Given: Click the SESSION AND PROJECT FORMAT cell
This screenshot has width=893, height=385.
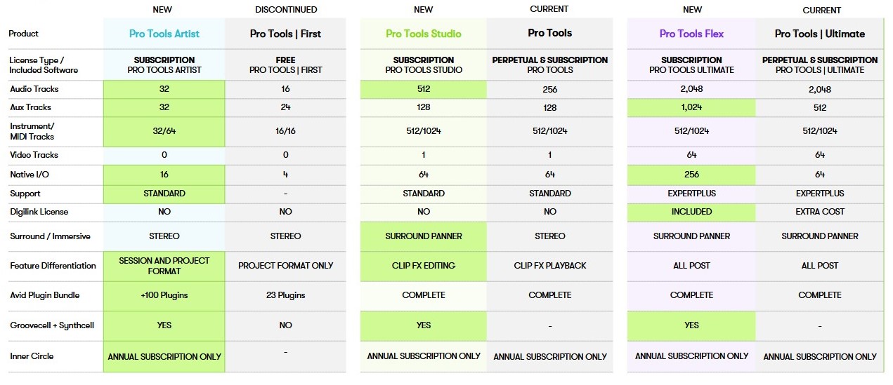Looking at the screenshot, I should (164, 266).
